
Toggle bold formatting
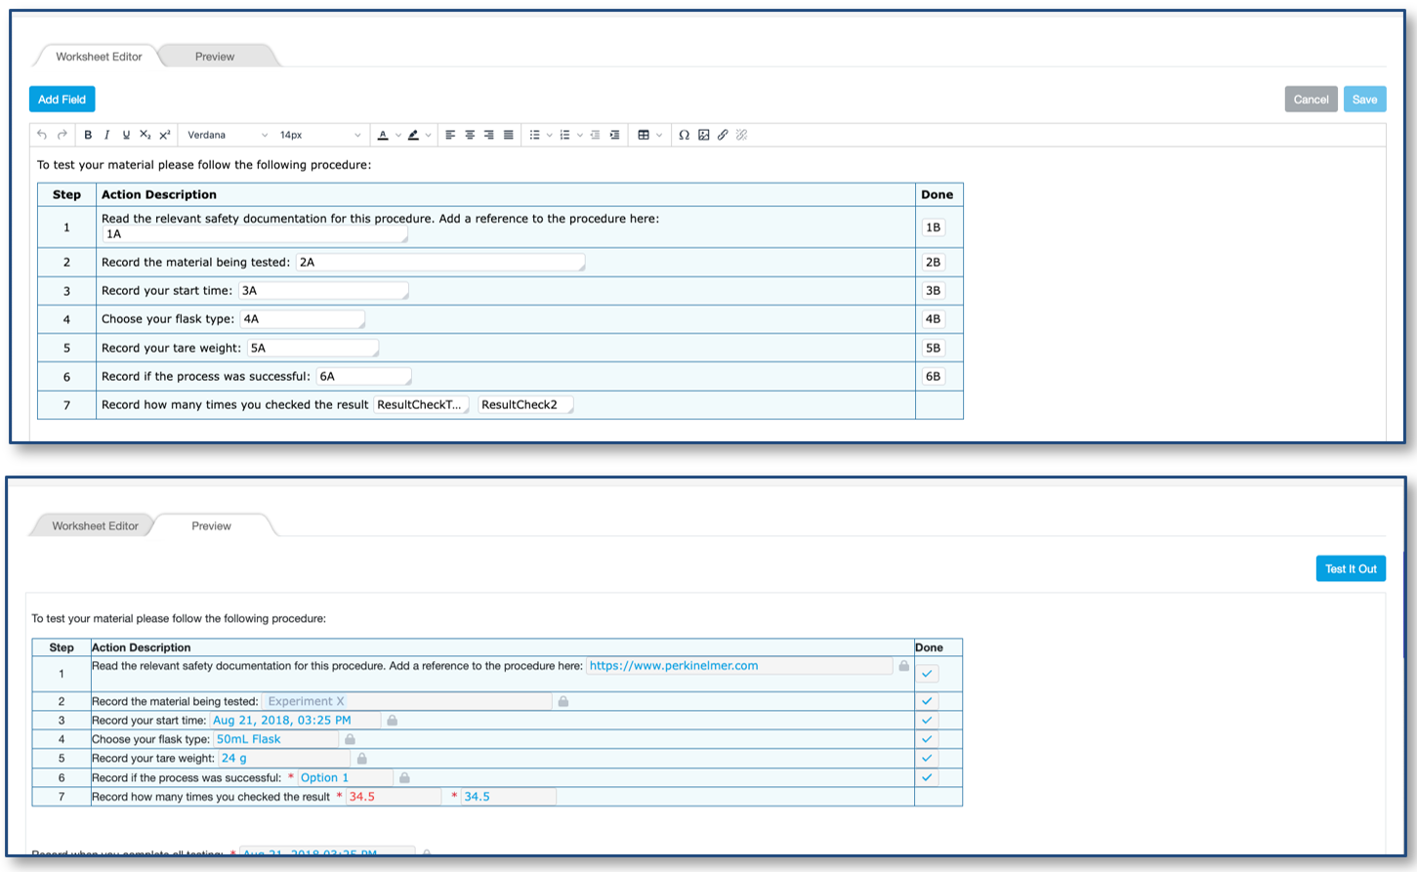88,135
